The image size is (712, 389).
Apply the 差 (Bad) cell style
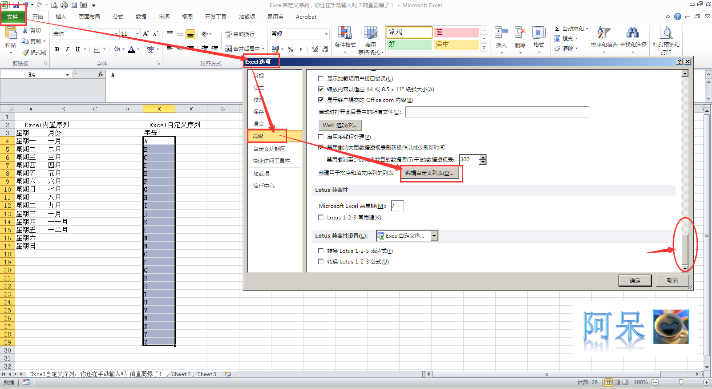[x=456, y=32]
